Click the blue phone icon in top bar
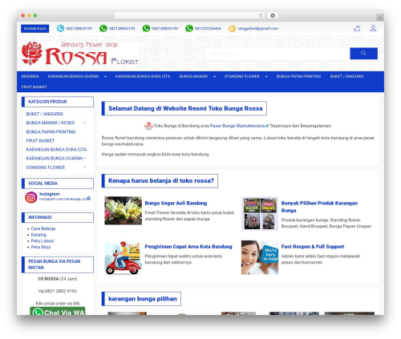Image resolution: width=401 pixels, height=339 pixels. pyautogui.click(x=60, y=28)
